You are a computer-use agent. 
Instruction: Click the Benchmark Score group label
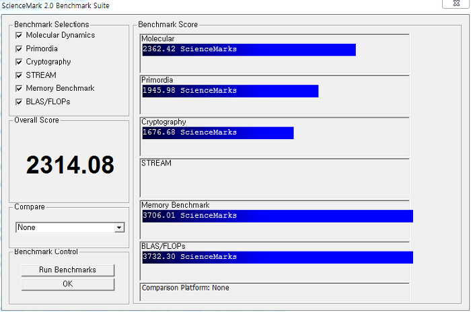coord(168,24)
